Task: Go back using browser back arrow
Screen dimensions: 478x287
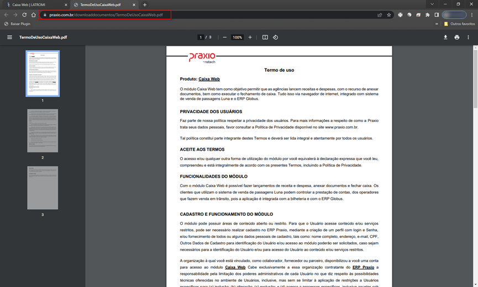Action: (6, 14)
